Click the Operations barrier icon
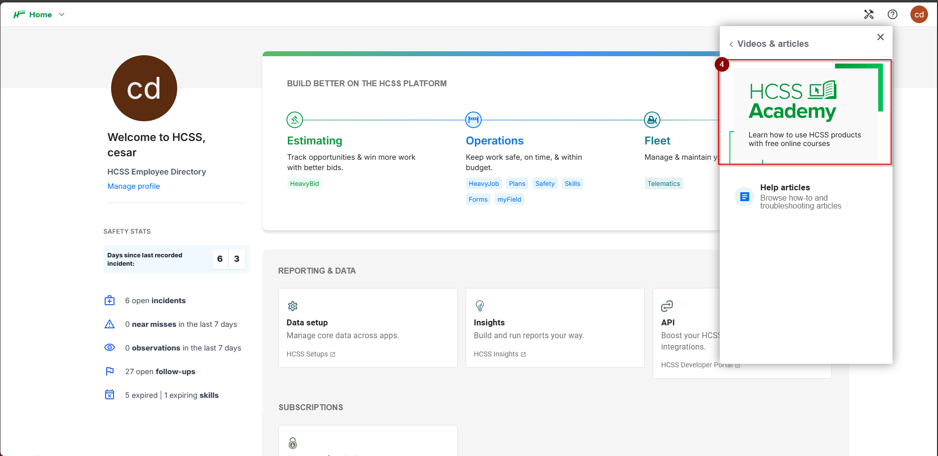The image size is (938, 456). [x=473, y=119]
